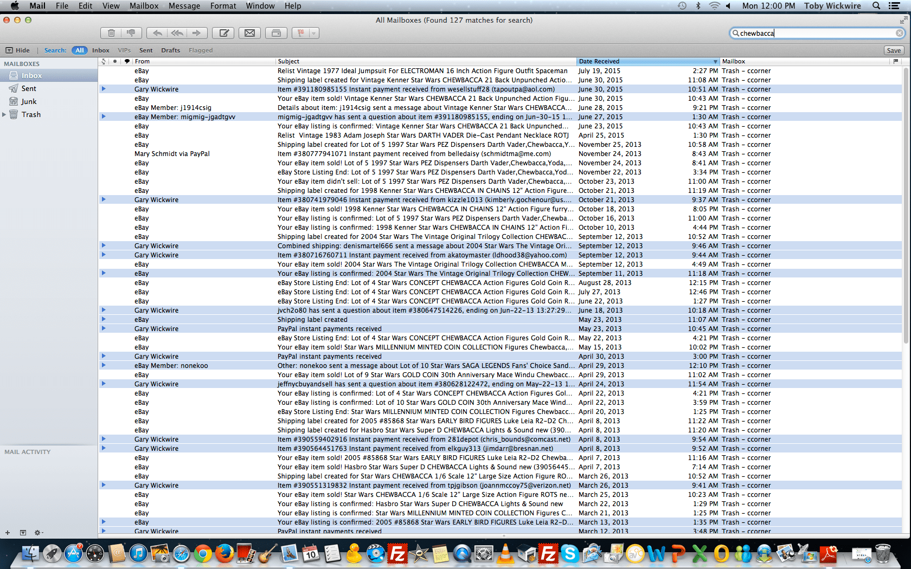Choose the Flagged search scope
The width and height of the screenshot is (911, 569).
coord(201,50)
